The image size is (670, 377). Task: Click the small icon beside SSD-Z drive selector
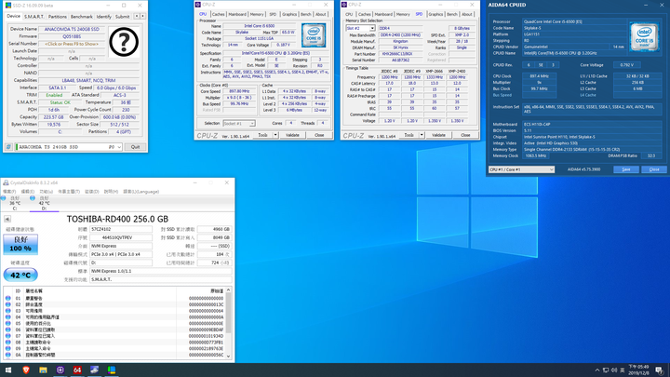click(8, 147)
